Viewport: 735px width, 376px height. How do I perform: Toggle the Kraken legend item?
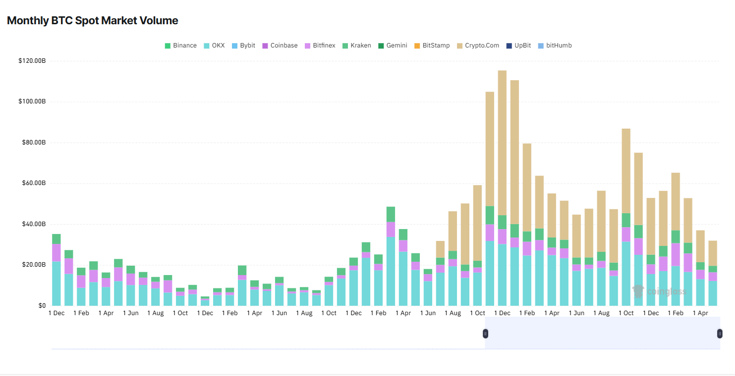356,46
